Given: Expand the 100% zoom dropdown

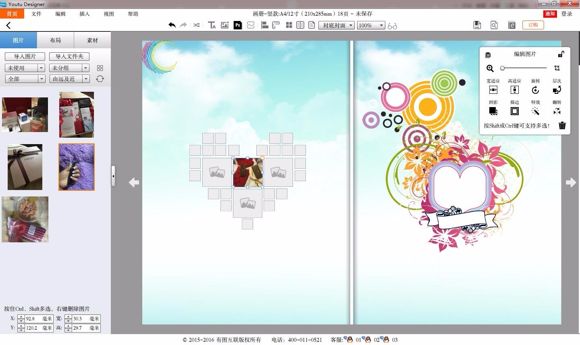Looking at the screenshot, I should click(x=371, y=25).
